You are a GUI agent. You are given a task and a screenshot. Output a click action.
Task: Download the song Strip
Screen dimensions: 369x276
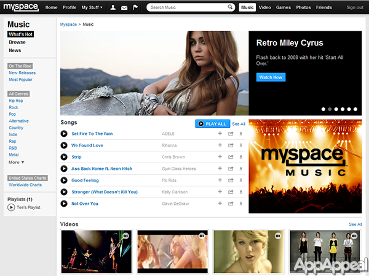coord(241,157)
